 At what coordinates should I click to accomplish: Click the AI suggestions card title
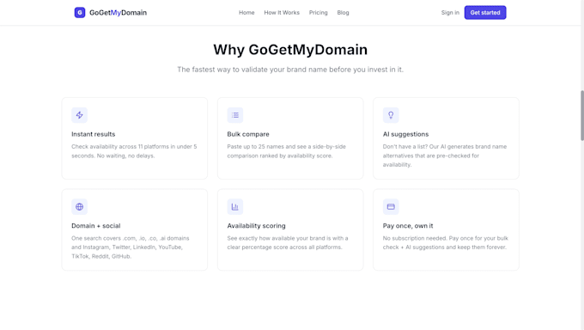(x=405, y=134)
